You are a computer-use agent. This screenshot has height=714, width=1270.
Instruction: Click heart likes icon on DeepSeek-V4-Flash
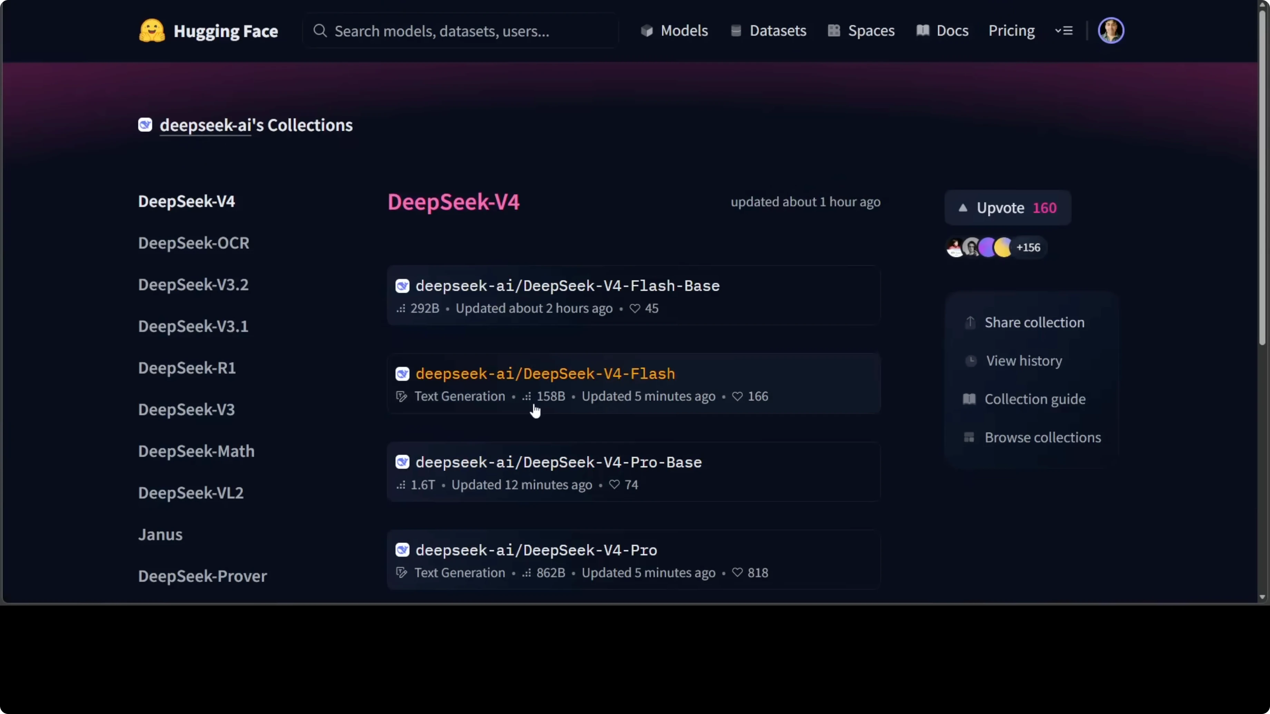pyautogui.click(x=737, y=396)
